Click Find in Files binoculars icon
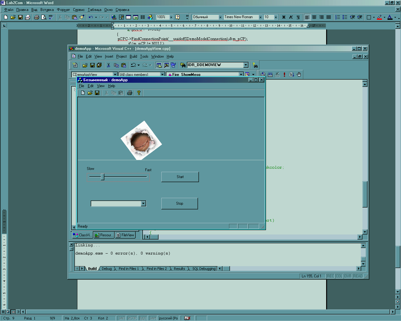 point(183,65)
